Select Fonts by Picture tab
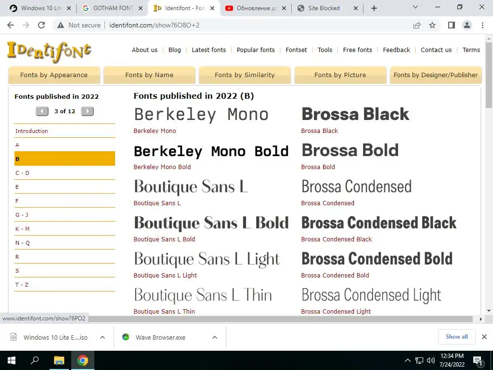 coord(340,75)
